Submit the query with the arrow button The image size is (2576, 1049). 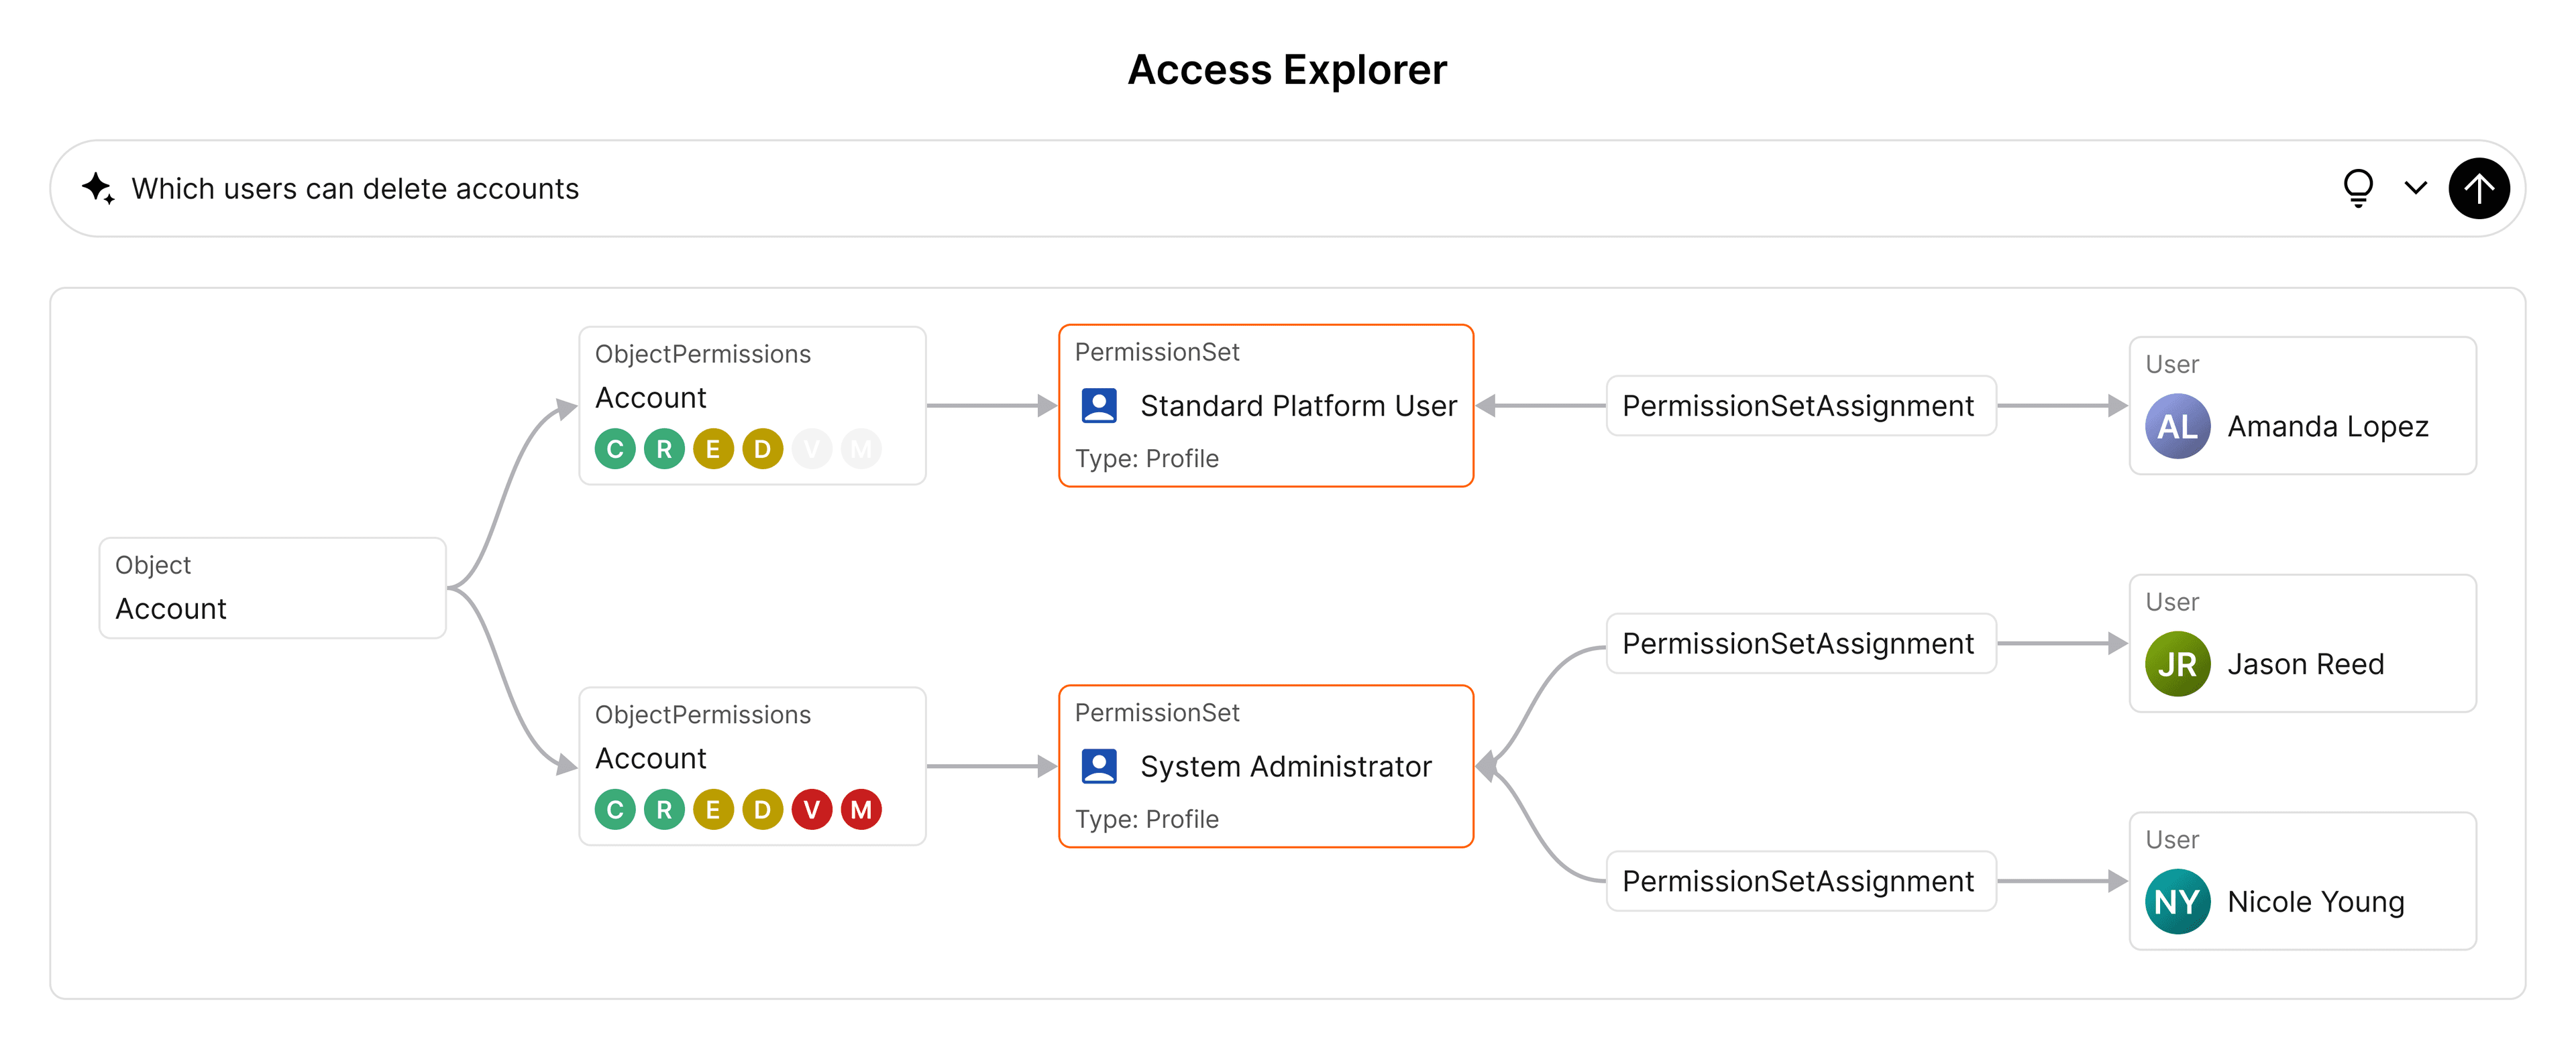pos(2478,188)
